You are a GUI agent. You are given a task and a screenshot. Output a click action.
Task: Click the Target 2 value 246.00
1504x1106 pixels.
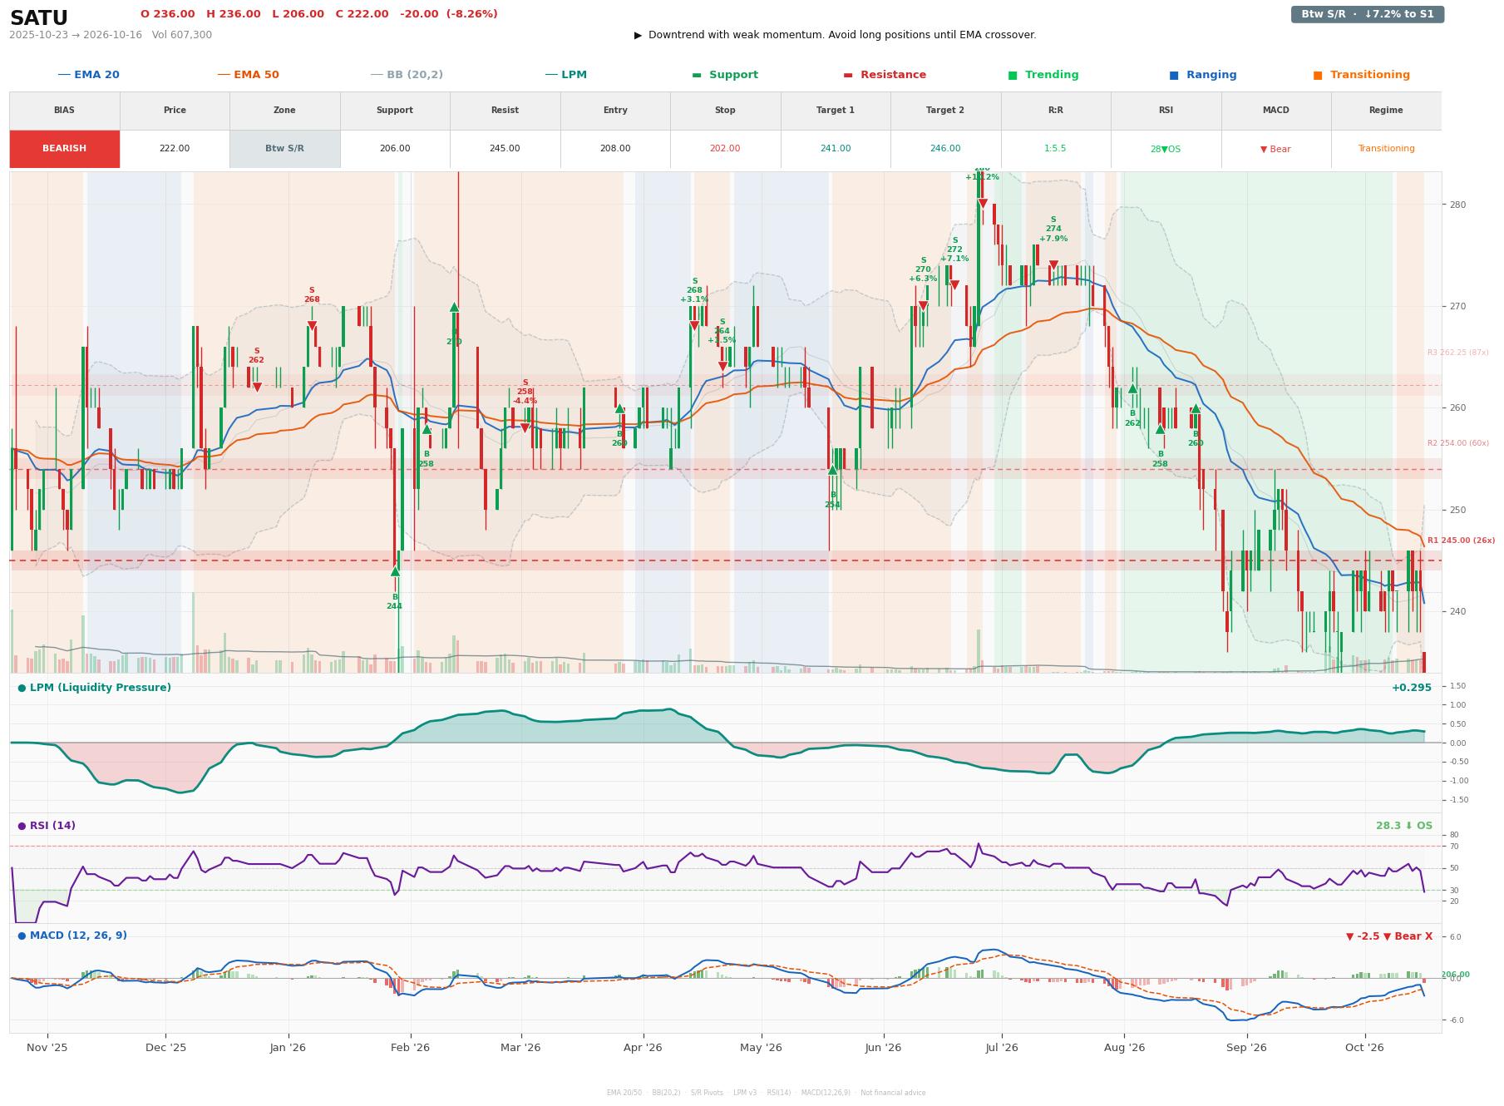coord(945,149)
